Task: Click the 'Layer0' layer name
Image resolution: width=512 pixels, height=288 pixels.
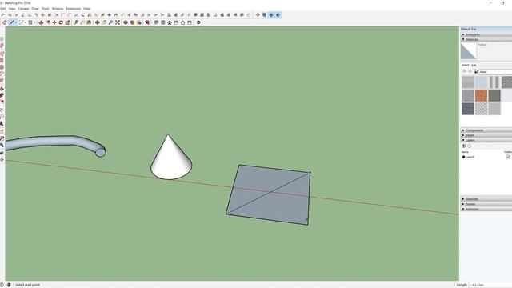Action: (x=470, y=157)
